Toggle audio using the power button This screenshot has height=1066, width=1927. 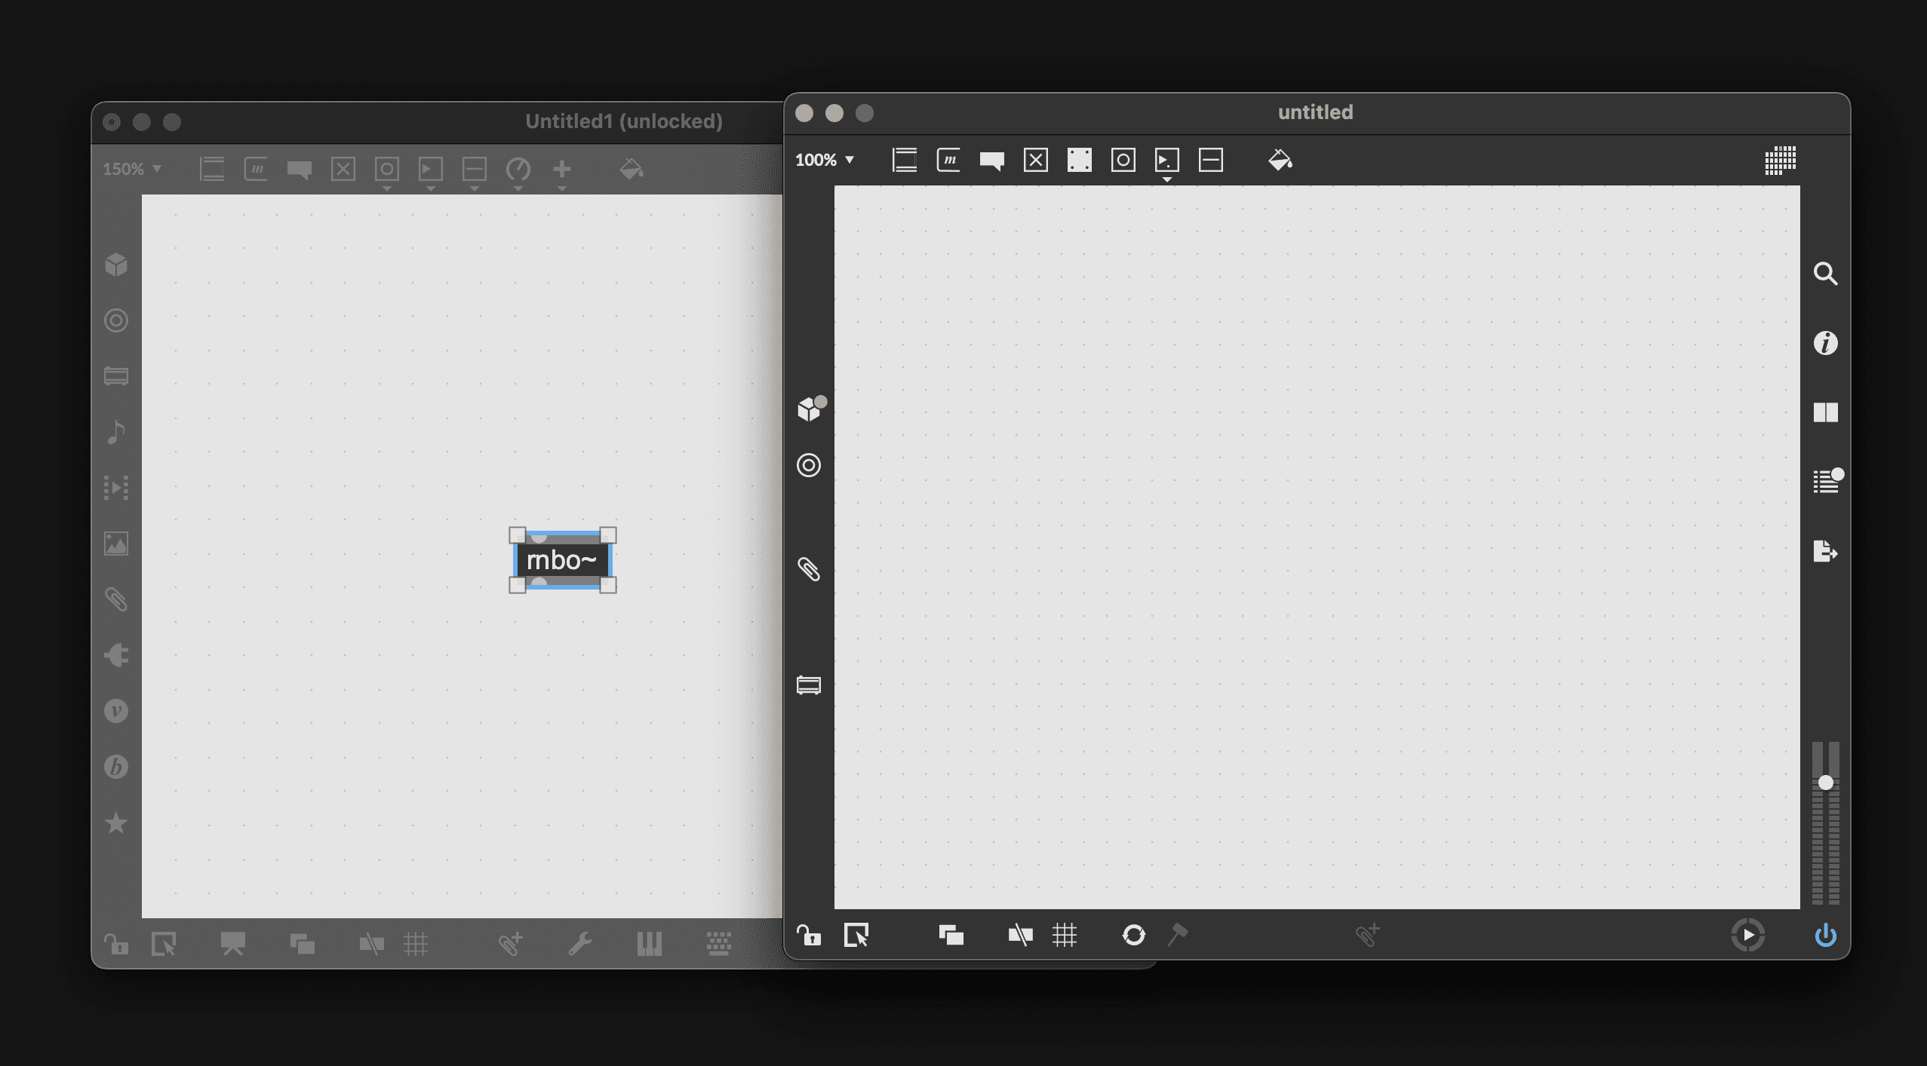(1825, 936)
